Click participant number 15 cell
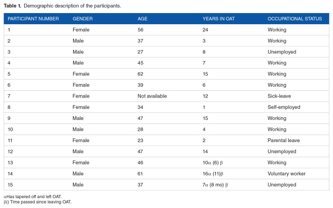This screenshot has height=208, width=333. [x=10, y=185]
